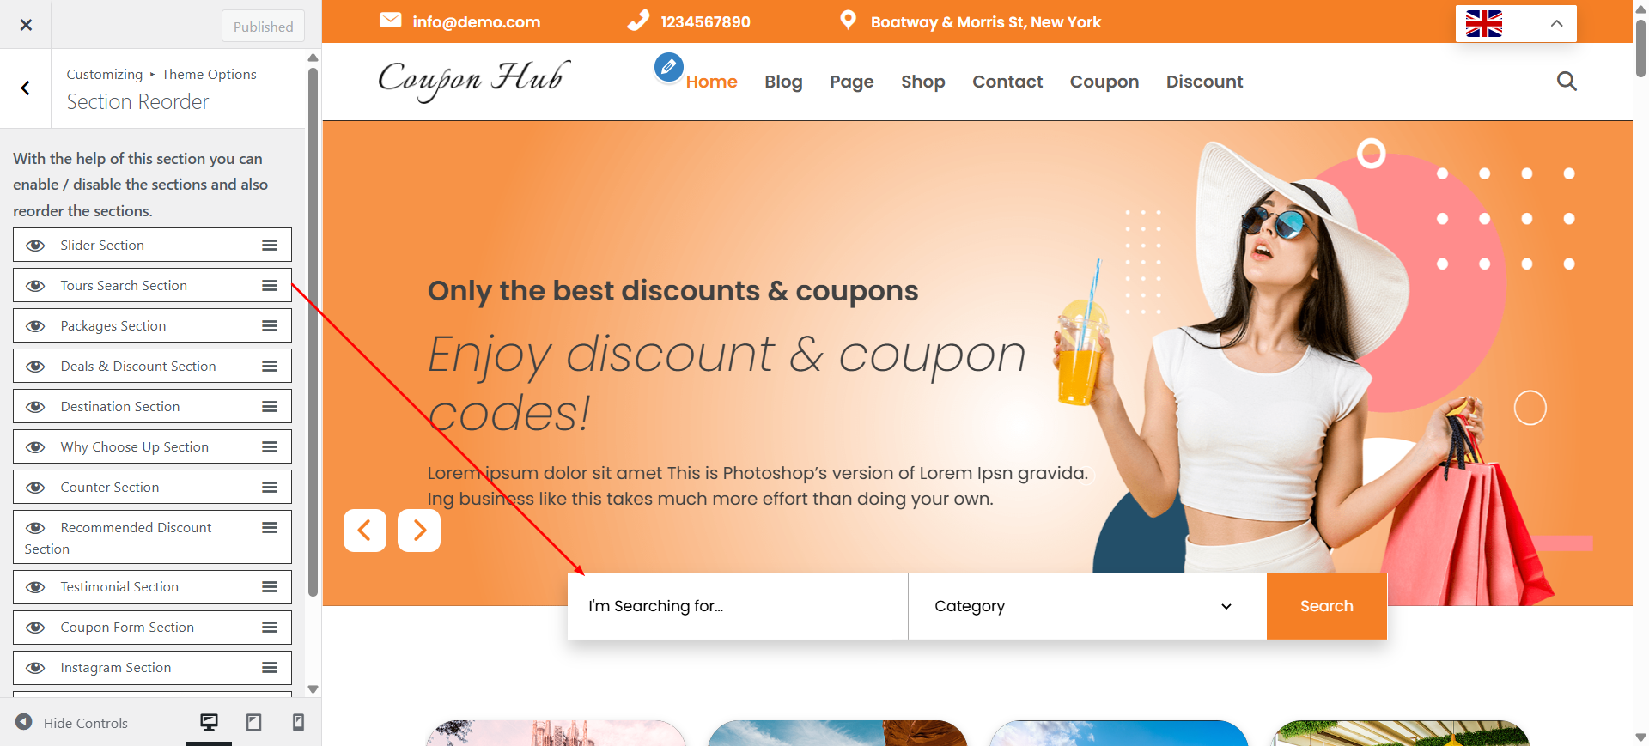Collapse customizer via Hide Controls
The image size is (1649, 746).
click(x=72, y=723)
